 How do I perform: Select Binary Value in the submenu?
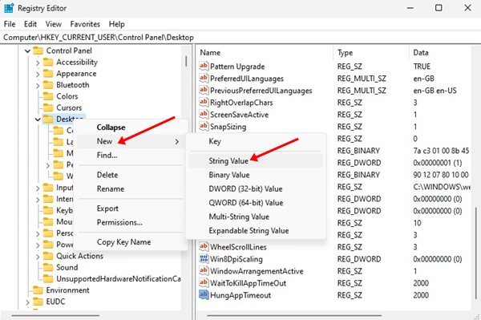[x=256, y=175]
